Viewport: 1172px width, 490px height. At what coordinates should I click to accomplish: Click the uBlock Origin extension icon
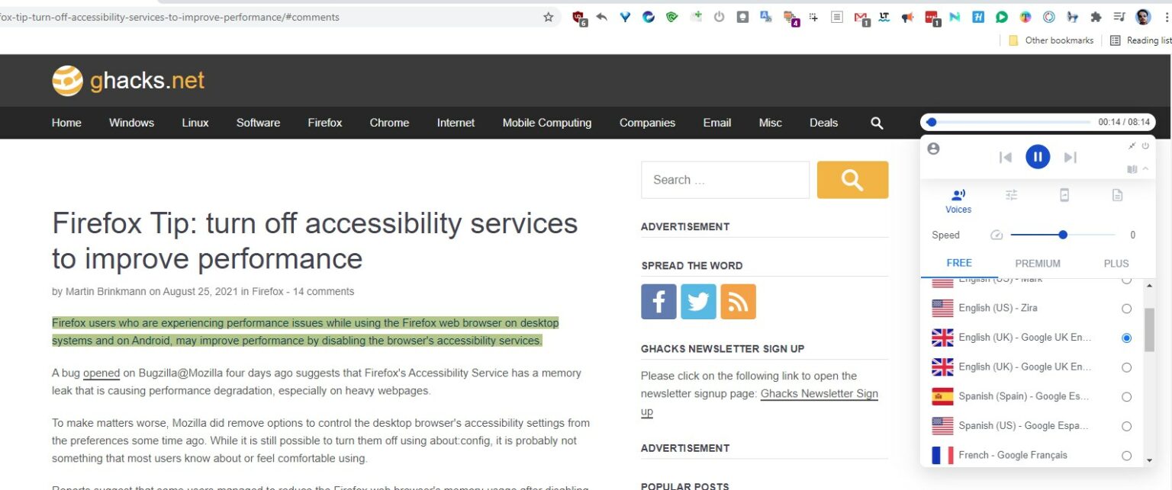[578, 17]
